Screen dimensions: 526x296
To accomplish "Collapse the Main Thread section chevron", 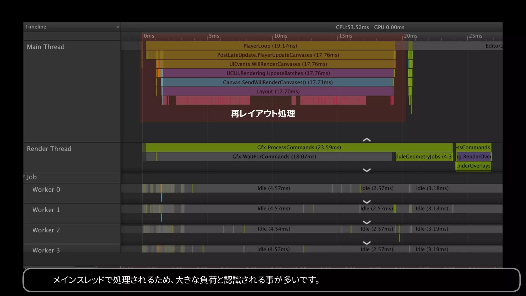I will 367,140.
